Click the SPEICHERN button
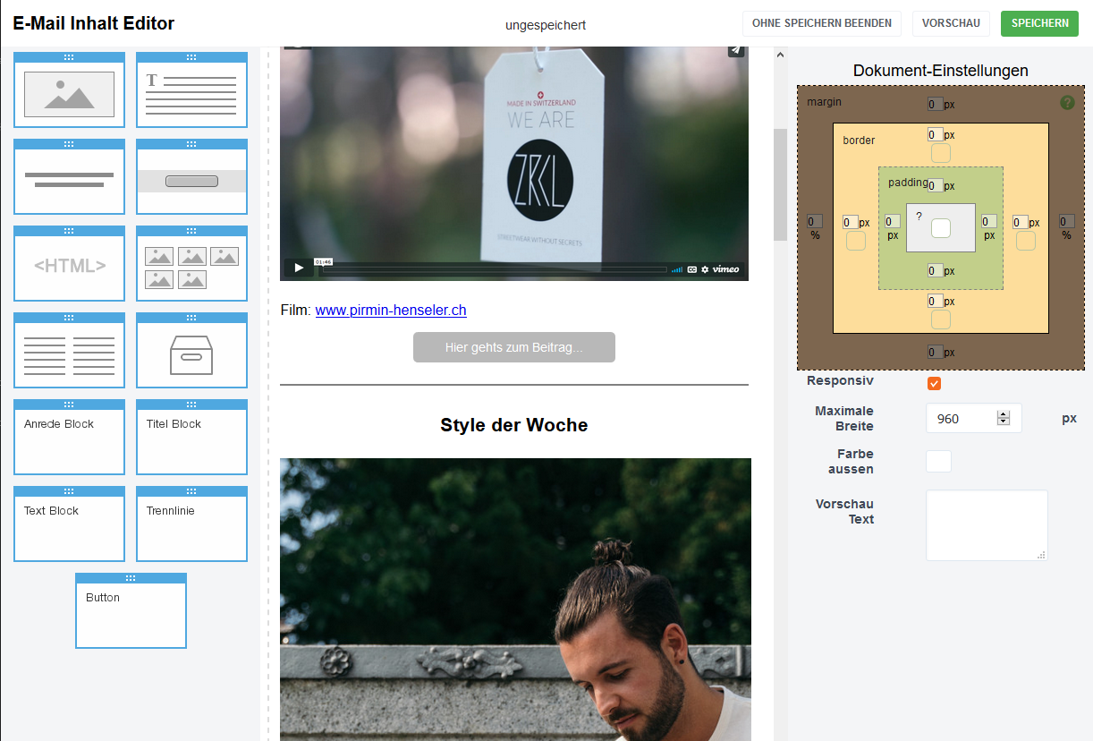Screen dimensions: 1093x741 [x=1039, y=23]
